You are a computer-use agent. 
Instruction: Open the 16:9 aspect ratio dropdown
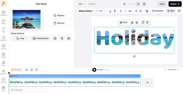coord(82,4)
